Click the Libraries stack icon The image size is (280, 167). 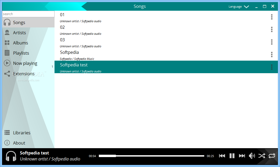click(7, 133)
